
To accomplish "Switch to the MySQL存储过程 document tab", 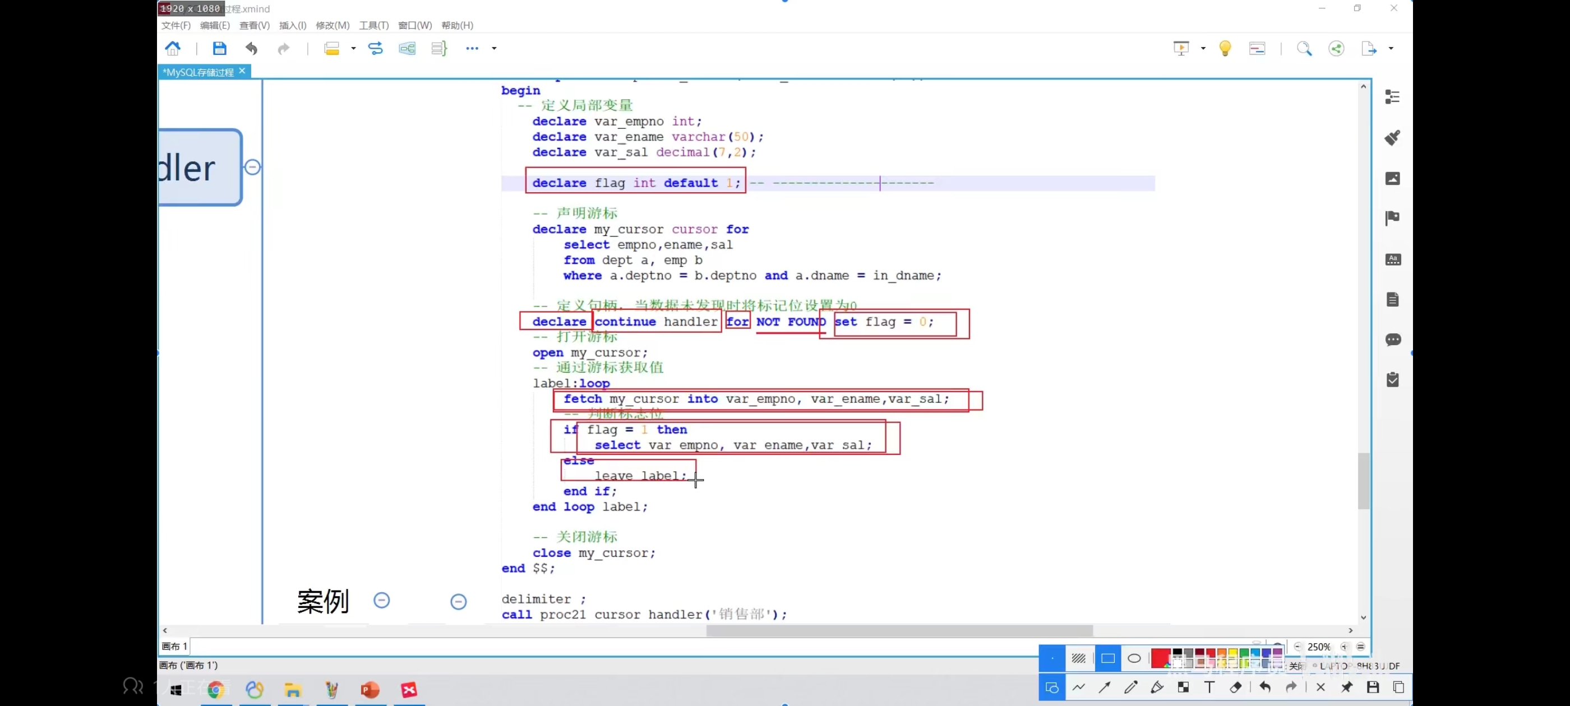I will [198, 72].
